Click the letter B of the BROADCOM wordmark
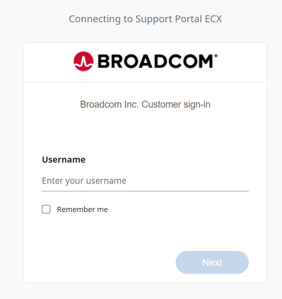The width and height of the screenshot is (282, 299). coord(103,61)
